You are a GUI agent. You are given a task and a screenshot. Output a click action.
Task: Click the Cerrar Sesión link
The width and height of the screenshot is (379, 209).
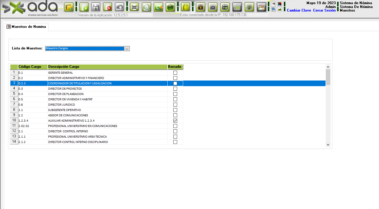point(324,10)
